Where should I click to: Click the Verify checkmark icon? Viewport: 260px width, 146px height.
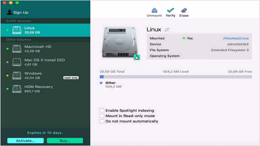coord(170,10)
